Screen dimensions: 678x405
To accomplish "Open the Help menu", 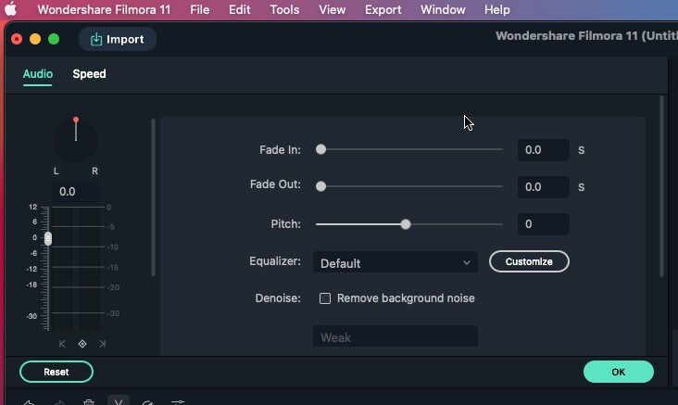I will [x=496, y=9].
